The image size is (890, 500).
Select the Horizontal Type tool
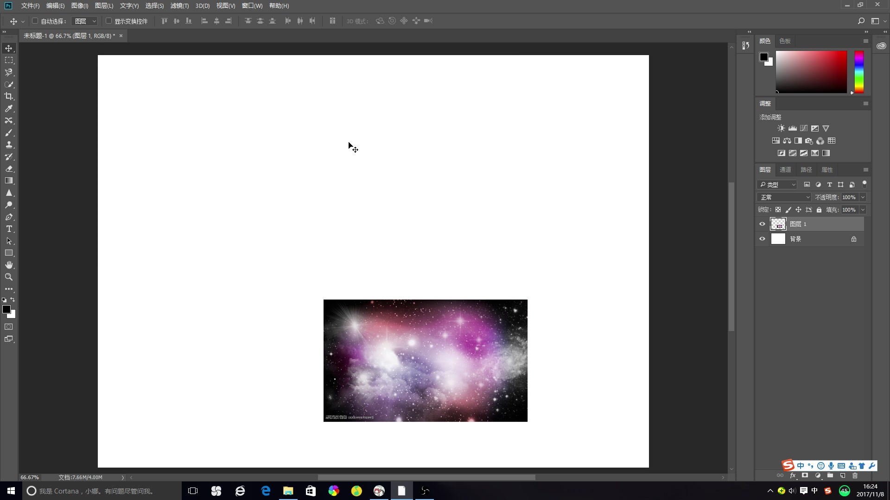click(9, 229)
